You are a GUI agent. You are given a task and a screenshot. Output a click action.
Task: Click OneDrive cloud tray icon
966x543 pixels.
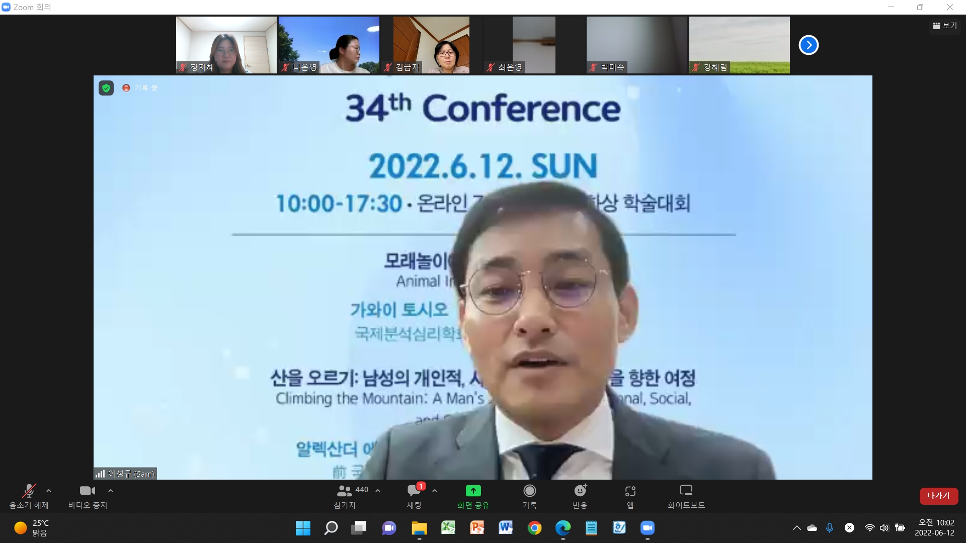coord(812,528)
